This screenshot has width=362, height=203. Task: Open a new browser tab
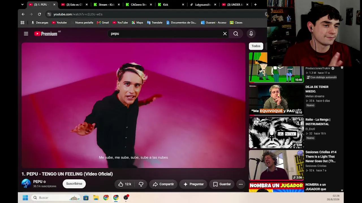[x=255, y=5]
